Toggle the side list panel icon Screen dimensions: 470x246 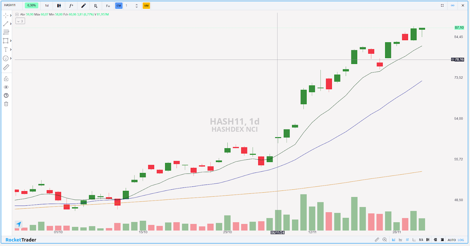[428, 240]
